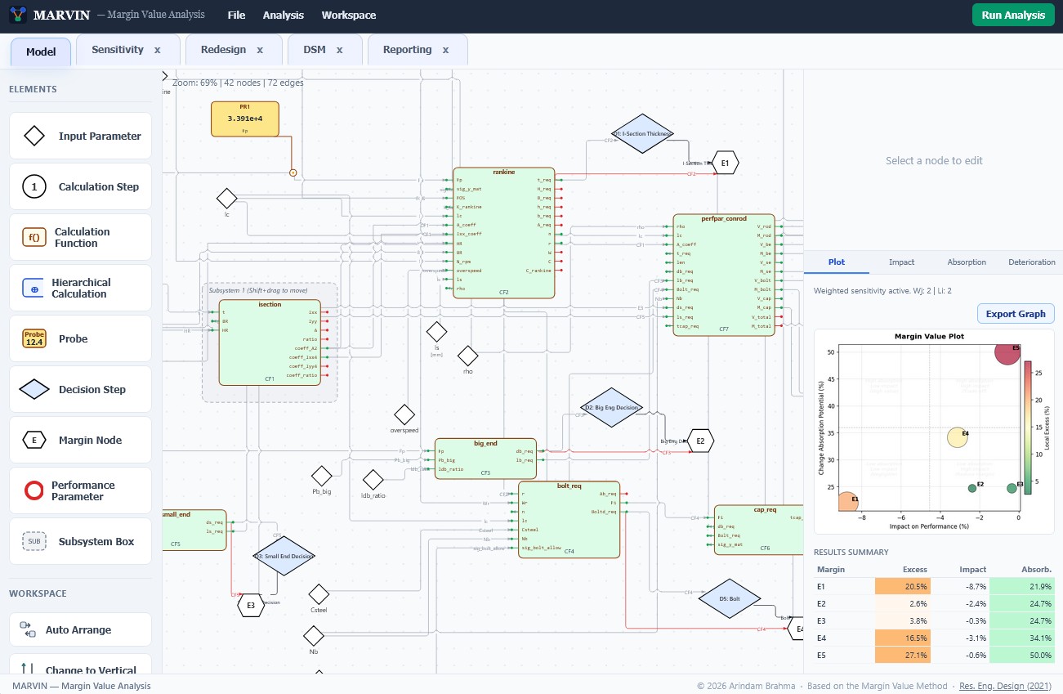Screen dimensions: 1063x694
Task: Select the Calculation Step circle element
Action: pos(80,186)
